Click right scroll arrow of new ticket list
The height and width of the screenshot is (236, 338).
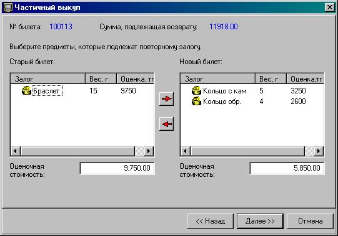click(x=319, y=151)
